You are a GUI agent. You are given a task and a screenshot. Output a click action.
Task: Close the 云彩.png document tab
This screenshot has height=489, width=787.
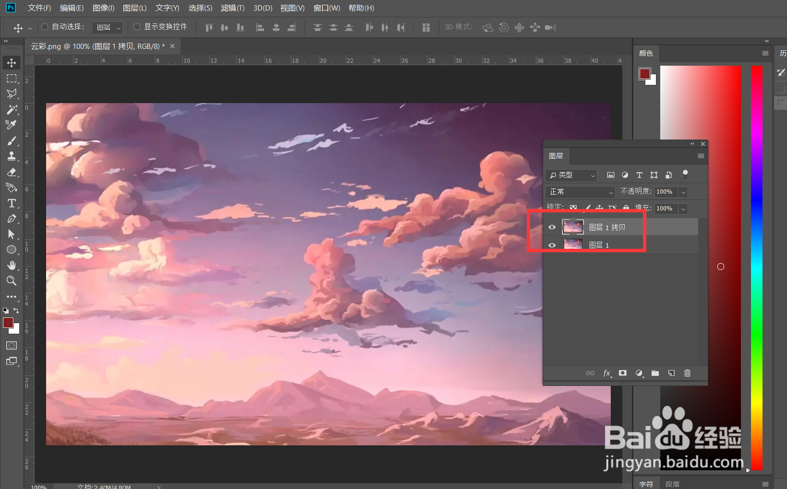pos(172,46)
